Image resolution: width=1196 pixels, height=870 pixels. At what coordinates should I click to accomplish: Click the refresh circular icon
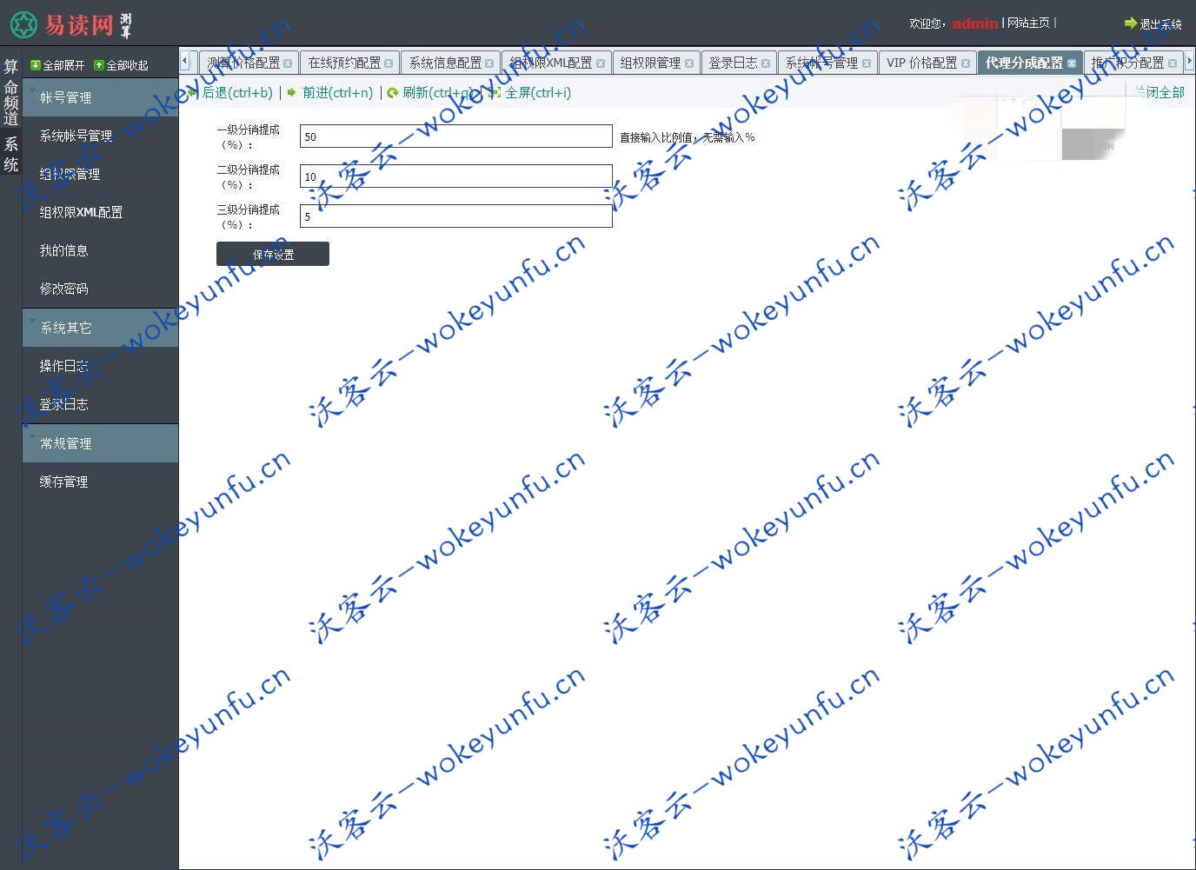click(393, 93)
